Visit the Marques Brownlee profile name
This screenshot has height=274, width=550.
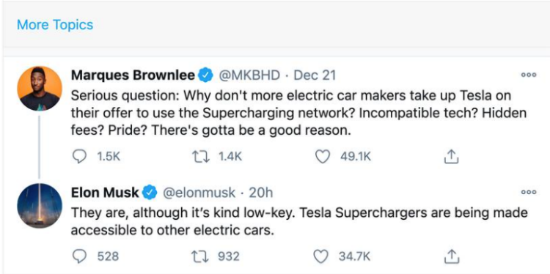point(133,75)
